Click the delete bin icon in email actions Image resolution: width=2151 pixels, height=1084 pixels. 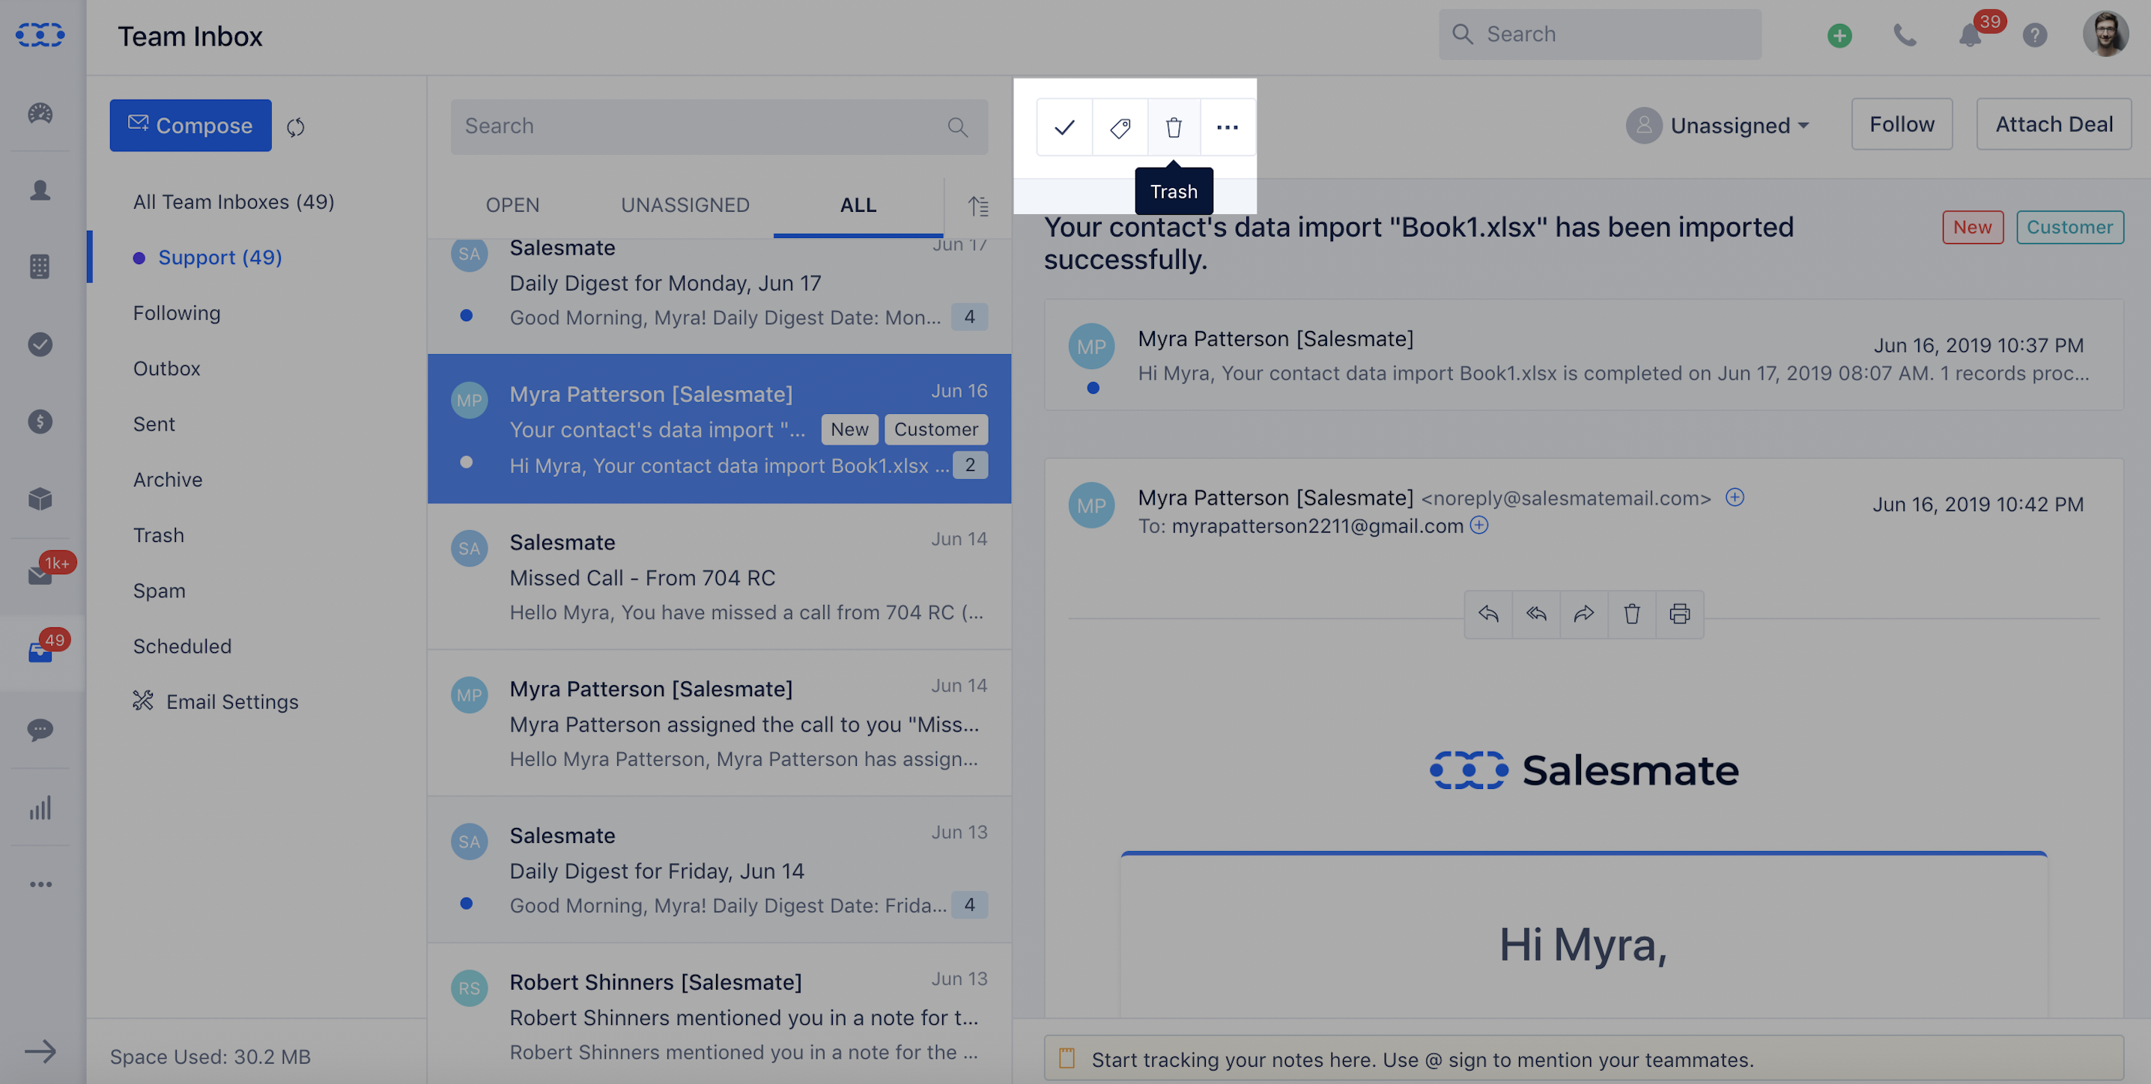pos(1632,614)
